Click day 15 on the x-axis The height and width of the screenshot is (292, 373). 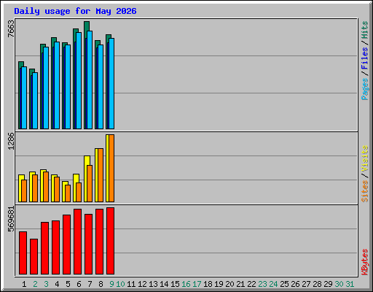coord(175,284)
